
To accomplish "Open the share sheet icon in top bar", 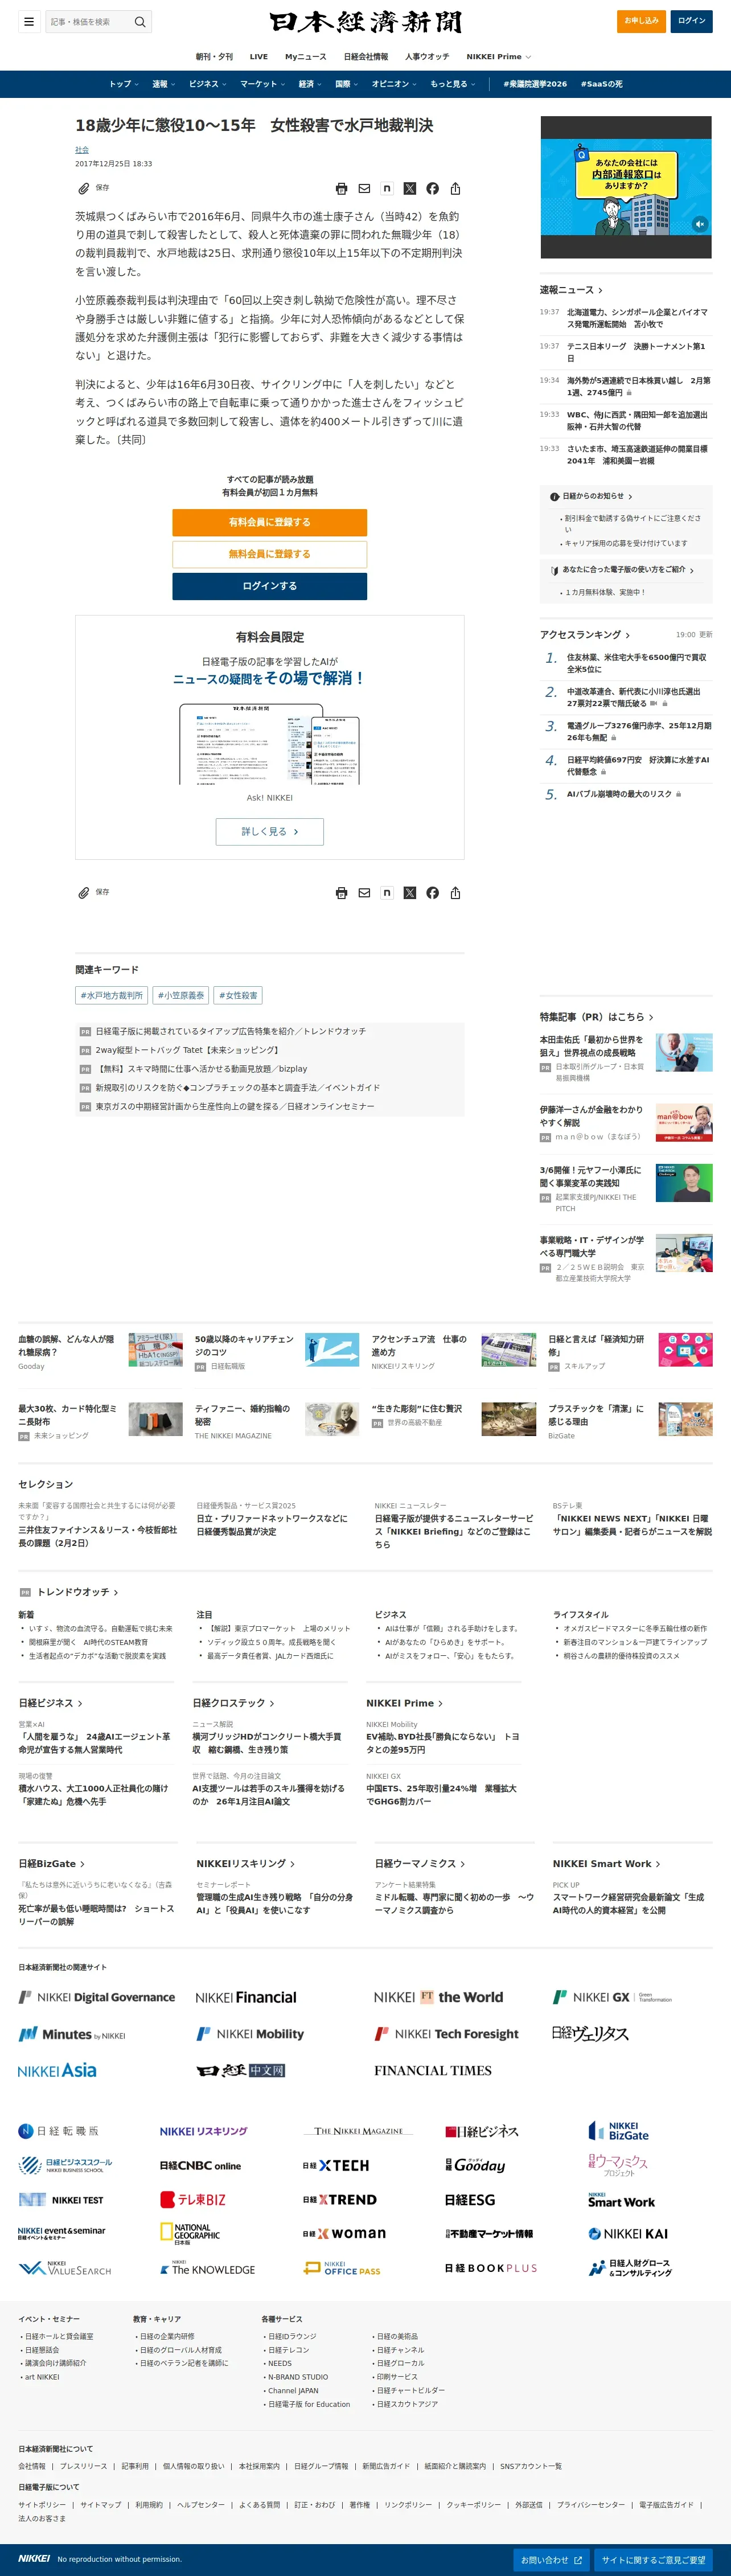I will click(455, 188).
